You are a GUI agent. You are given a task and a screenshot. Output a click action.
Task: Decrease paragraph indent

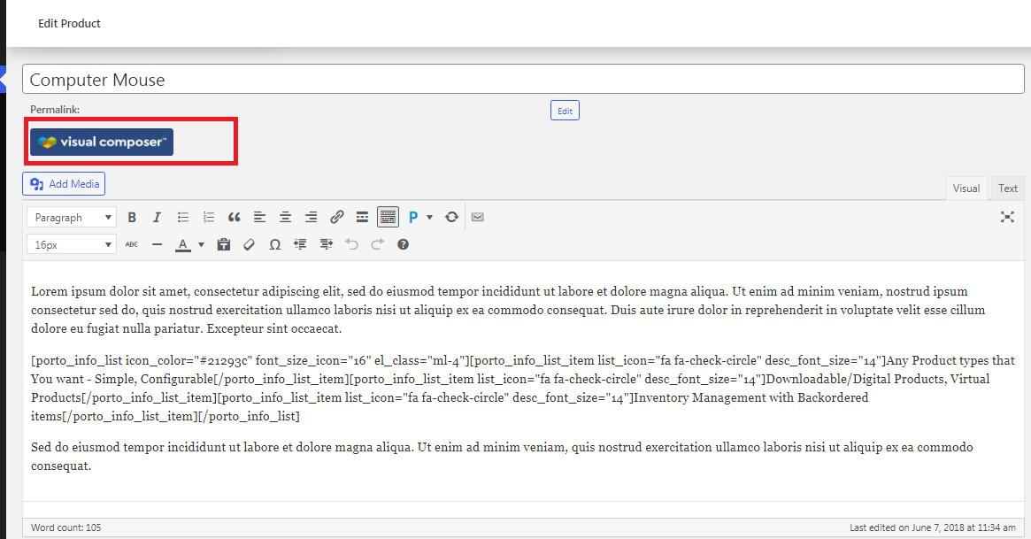coord(301,244)
